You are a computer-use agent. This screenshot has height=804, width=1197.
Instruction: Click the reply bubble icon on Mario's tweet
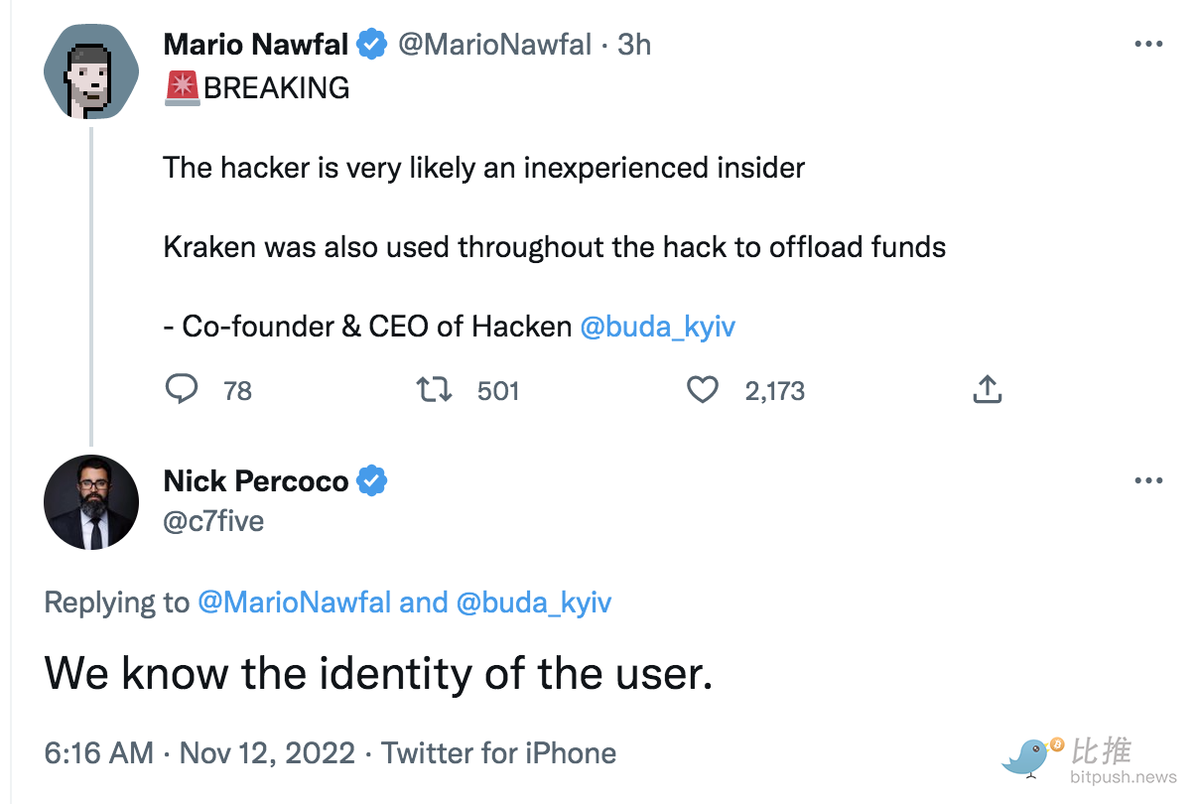[x=181, y=390]
